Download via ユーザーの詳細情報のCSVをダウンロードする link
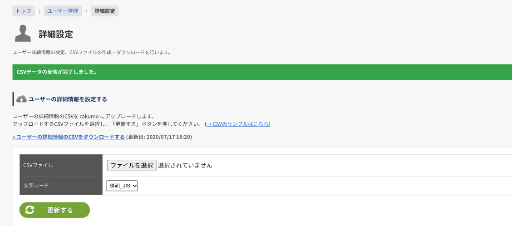This screenshot has height=226, width=512. click(69, 137)
